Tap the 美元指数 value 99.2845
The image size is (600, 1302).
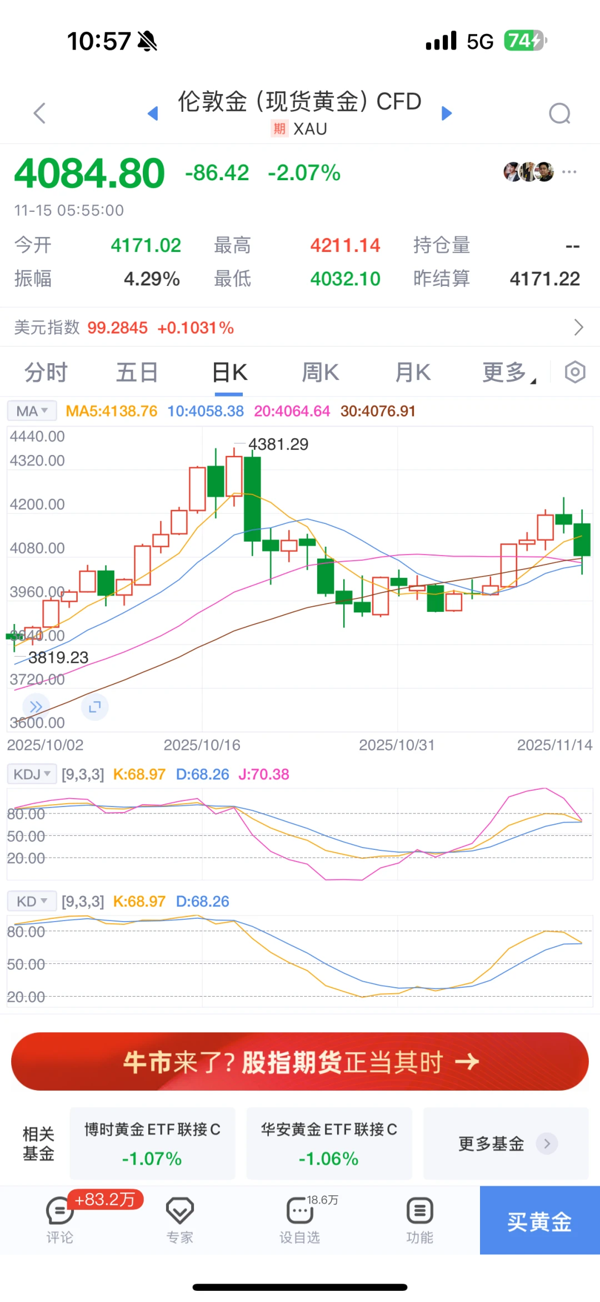117,328
